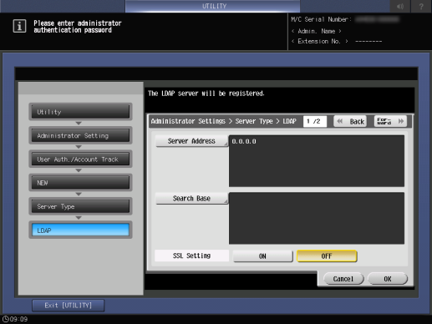432x324 pixels.
Task: Click 'The LDAP server will be registered' message
Action: [206, 94]
